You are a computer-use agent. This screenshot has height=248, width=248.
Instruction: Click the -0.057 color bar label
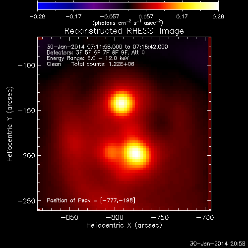point(110,16)
